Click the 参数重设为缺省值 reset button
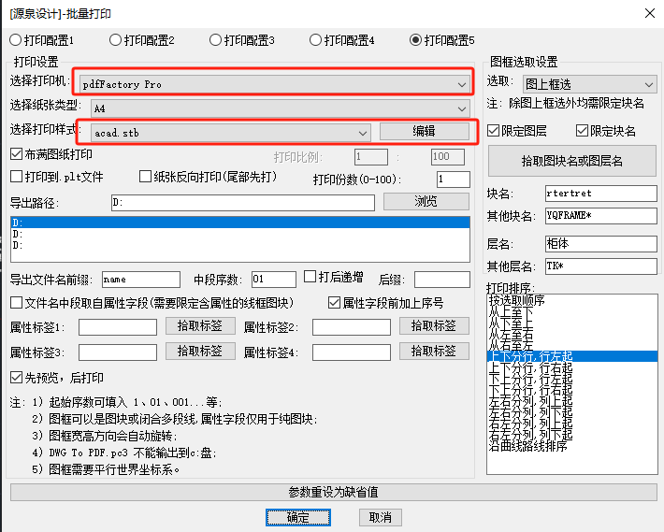This screenshot has width=664, height=532. click(333, 492)
